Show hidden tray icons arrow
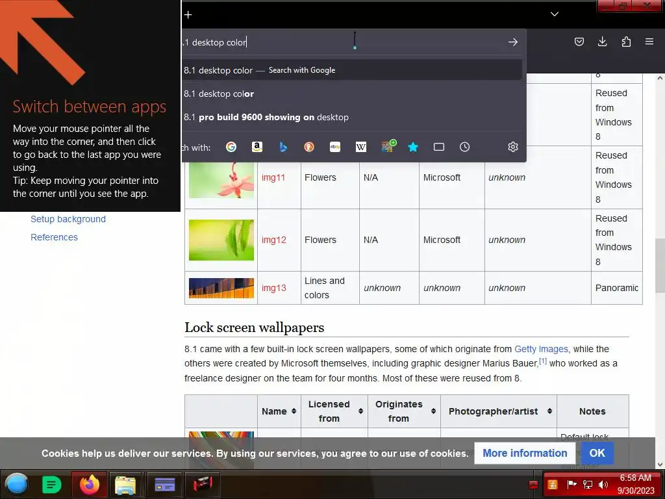Screen dimensions: 665x499 point(534,485)
